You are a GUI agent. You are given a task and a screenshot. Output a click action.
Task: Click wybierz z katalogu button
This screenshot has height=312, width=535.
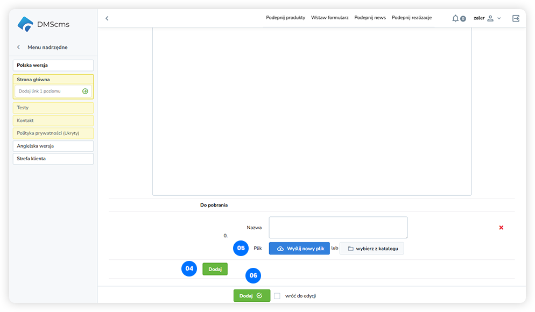[371, 249]
